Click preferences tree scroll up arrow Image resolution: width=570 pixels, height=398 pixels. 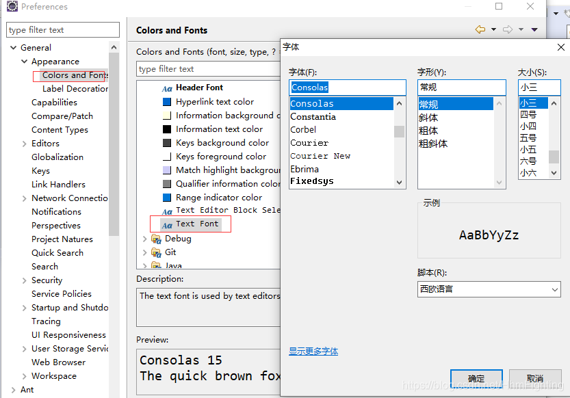click(114, 48)
